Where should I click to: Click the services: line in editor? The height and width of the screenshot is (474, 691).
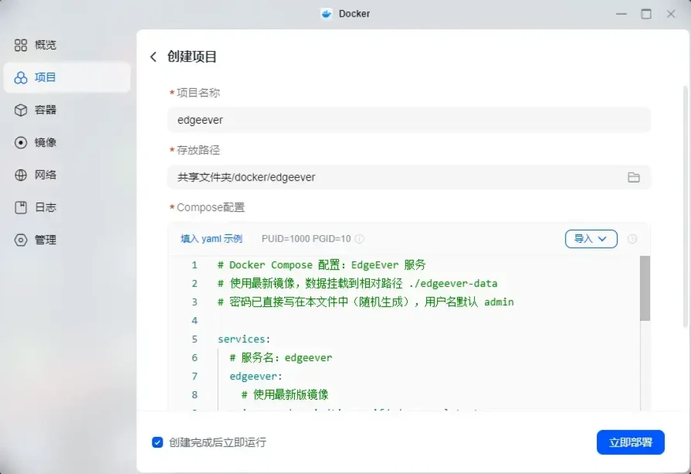pos(244,339)
